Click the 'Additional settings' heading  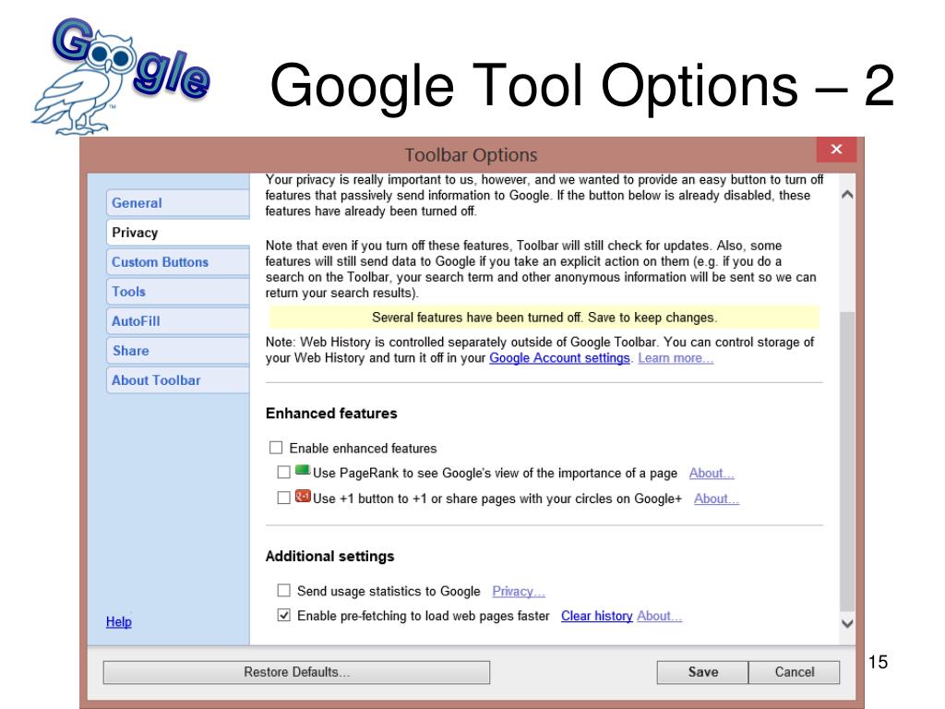tap(330, 557)
